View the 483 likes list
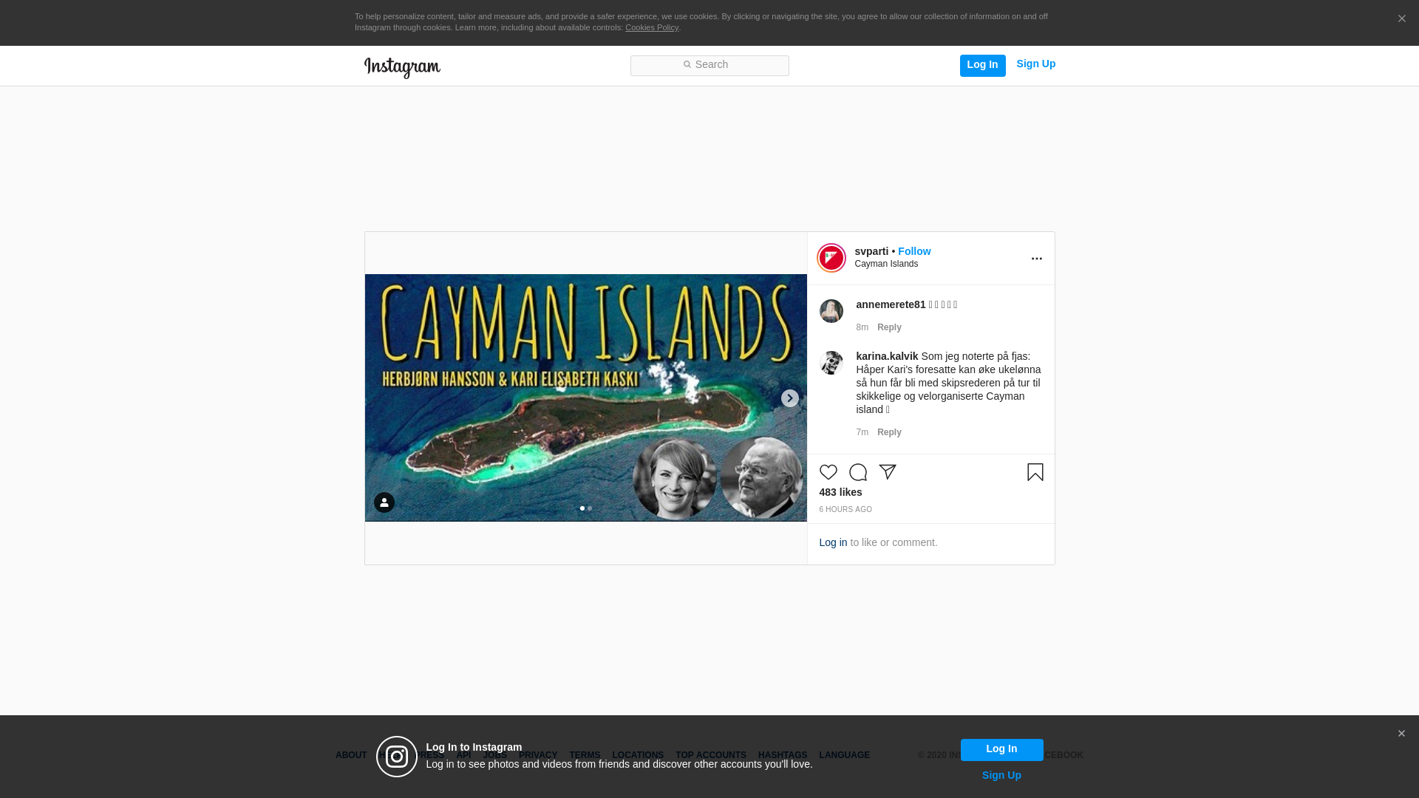 (840, 492)
